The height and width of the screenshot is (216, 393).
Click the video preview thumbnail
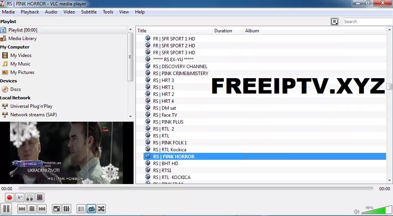(x=67, y=153)
